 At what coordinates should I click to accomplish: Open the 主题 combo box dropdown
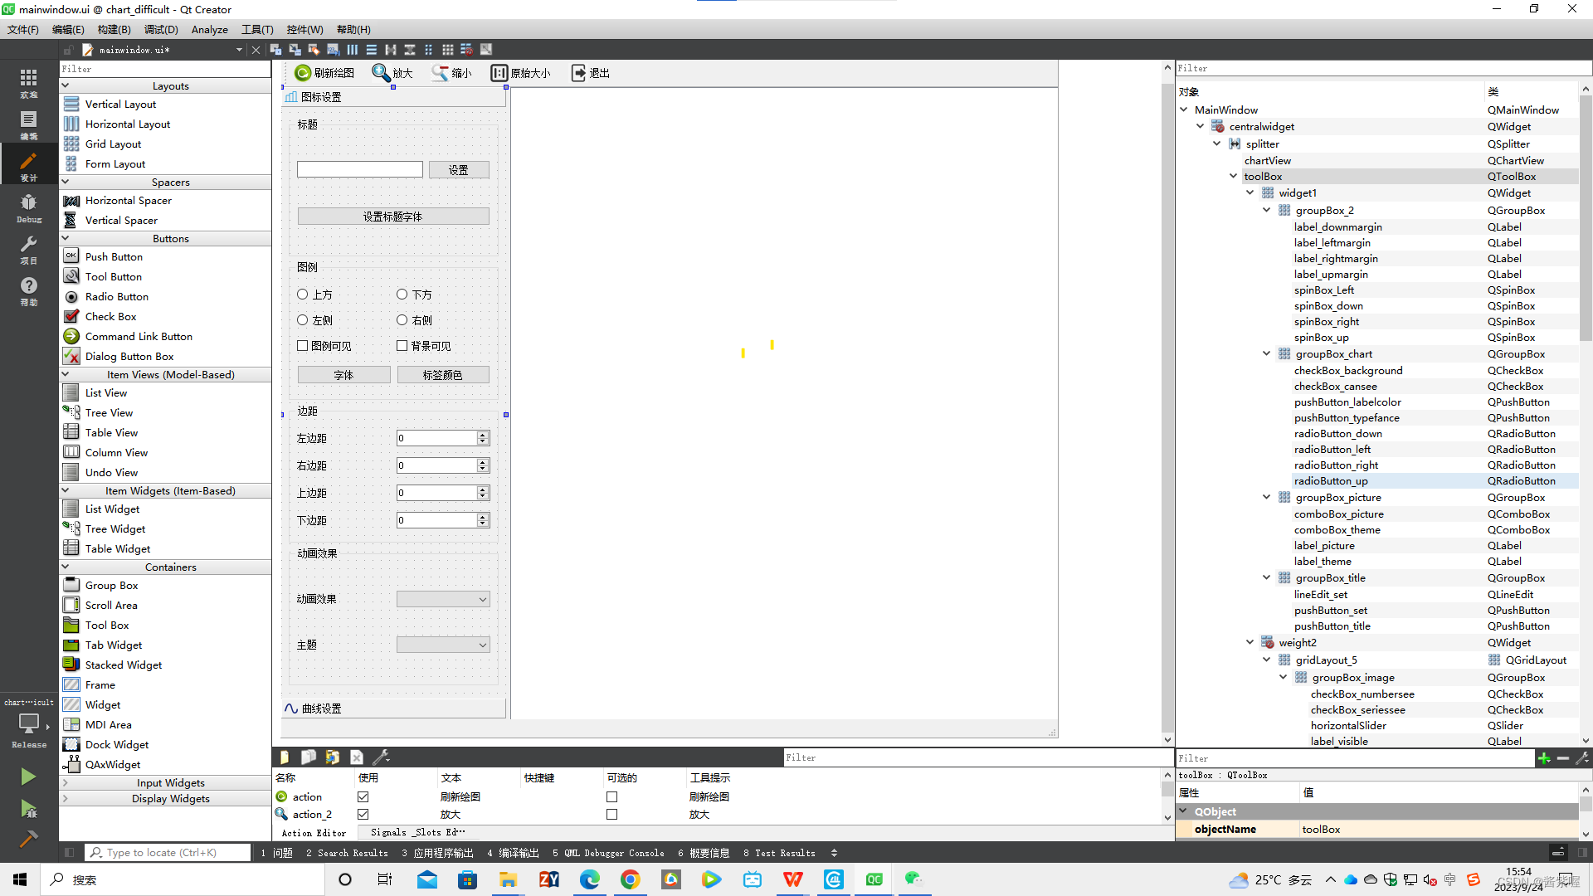click(443, 645)
